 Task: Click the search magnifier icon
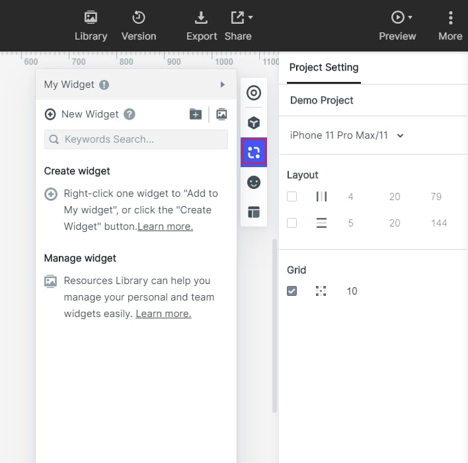coord(54,139)
